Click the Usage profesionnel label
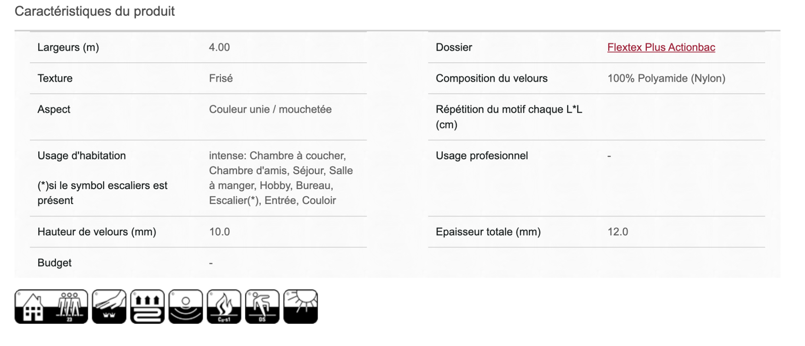This screenshot has height=346, width=805. coord(481,156)
